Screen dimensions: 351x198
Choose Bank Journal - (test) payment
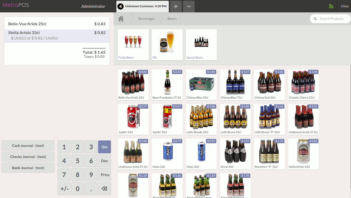tap(28, 168)
